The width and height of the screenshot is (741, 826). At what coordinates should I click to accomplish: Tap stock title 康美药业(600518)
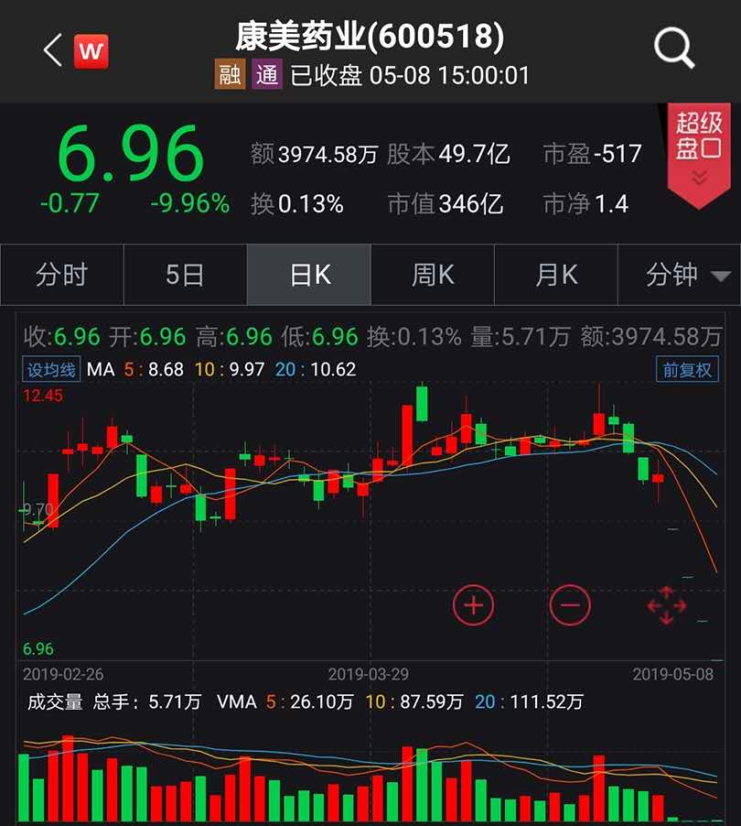[370, 36]
